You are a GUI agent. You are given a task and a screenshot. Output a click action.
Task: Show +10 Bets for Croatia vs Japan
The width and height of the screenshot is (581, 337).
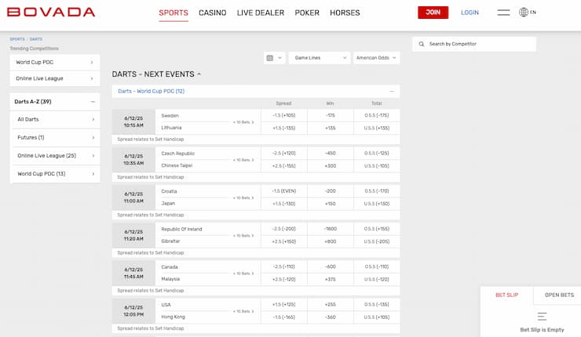(x=243, y=198)
